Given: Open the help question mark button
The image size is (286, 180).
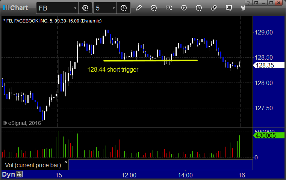Looking at the screenshot, I should (248, 3).
